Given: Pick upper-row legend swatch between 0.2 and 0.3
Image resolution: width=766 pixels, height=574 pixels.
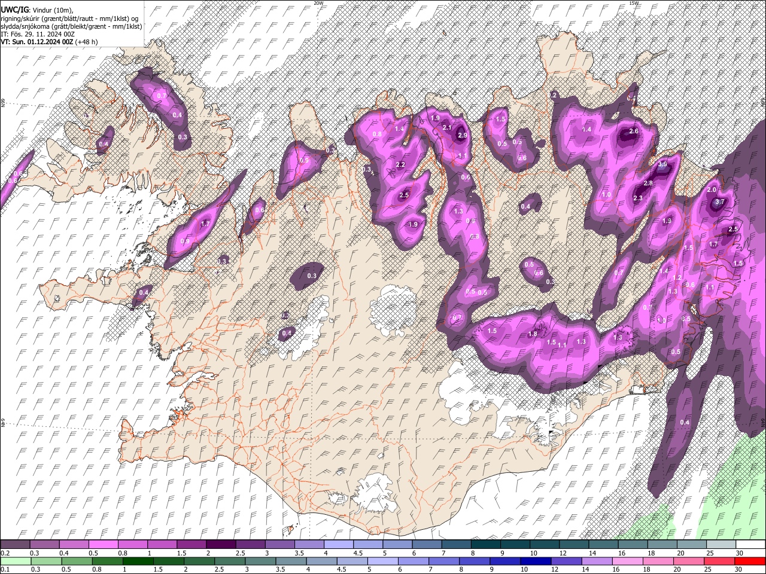Looking at the screenshot, I should click(x=15, y=545).
